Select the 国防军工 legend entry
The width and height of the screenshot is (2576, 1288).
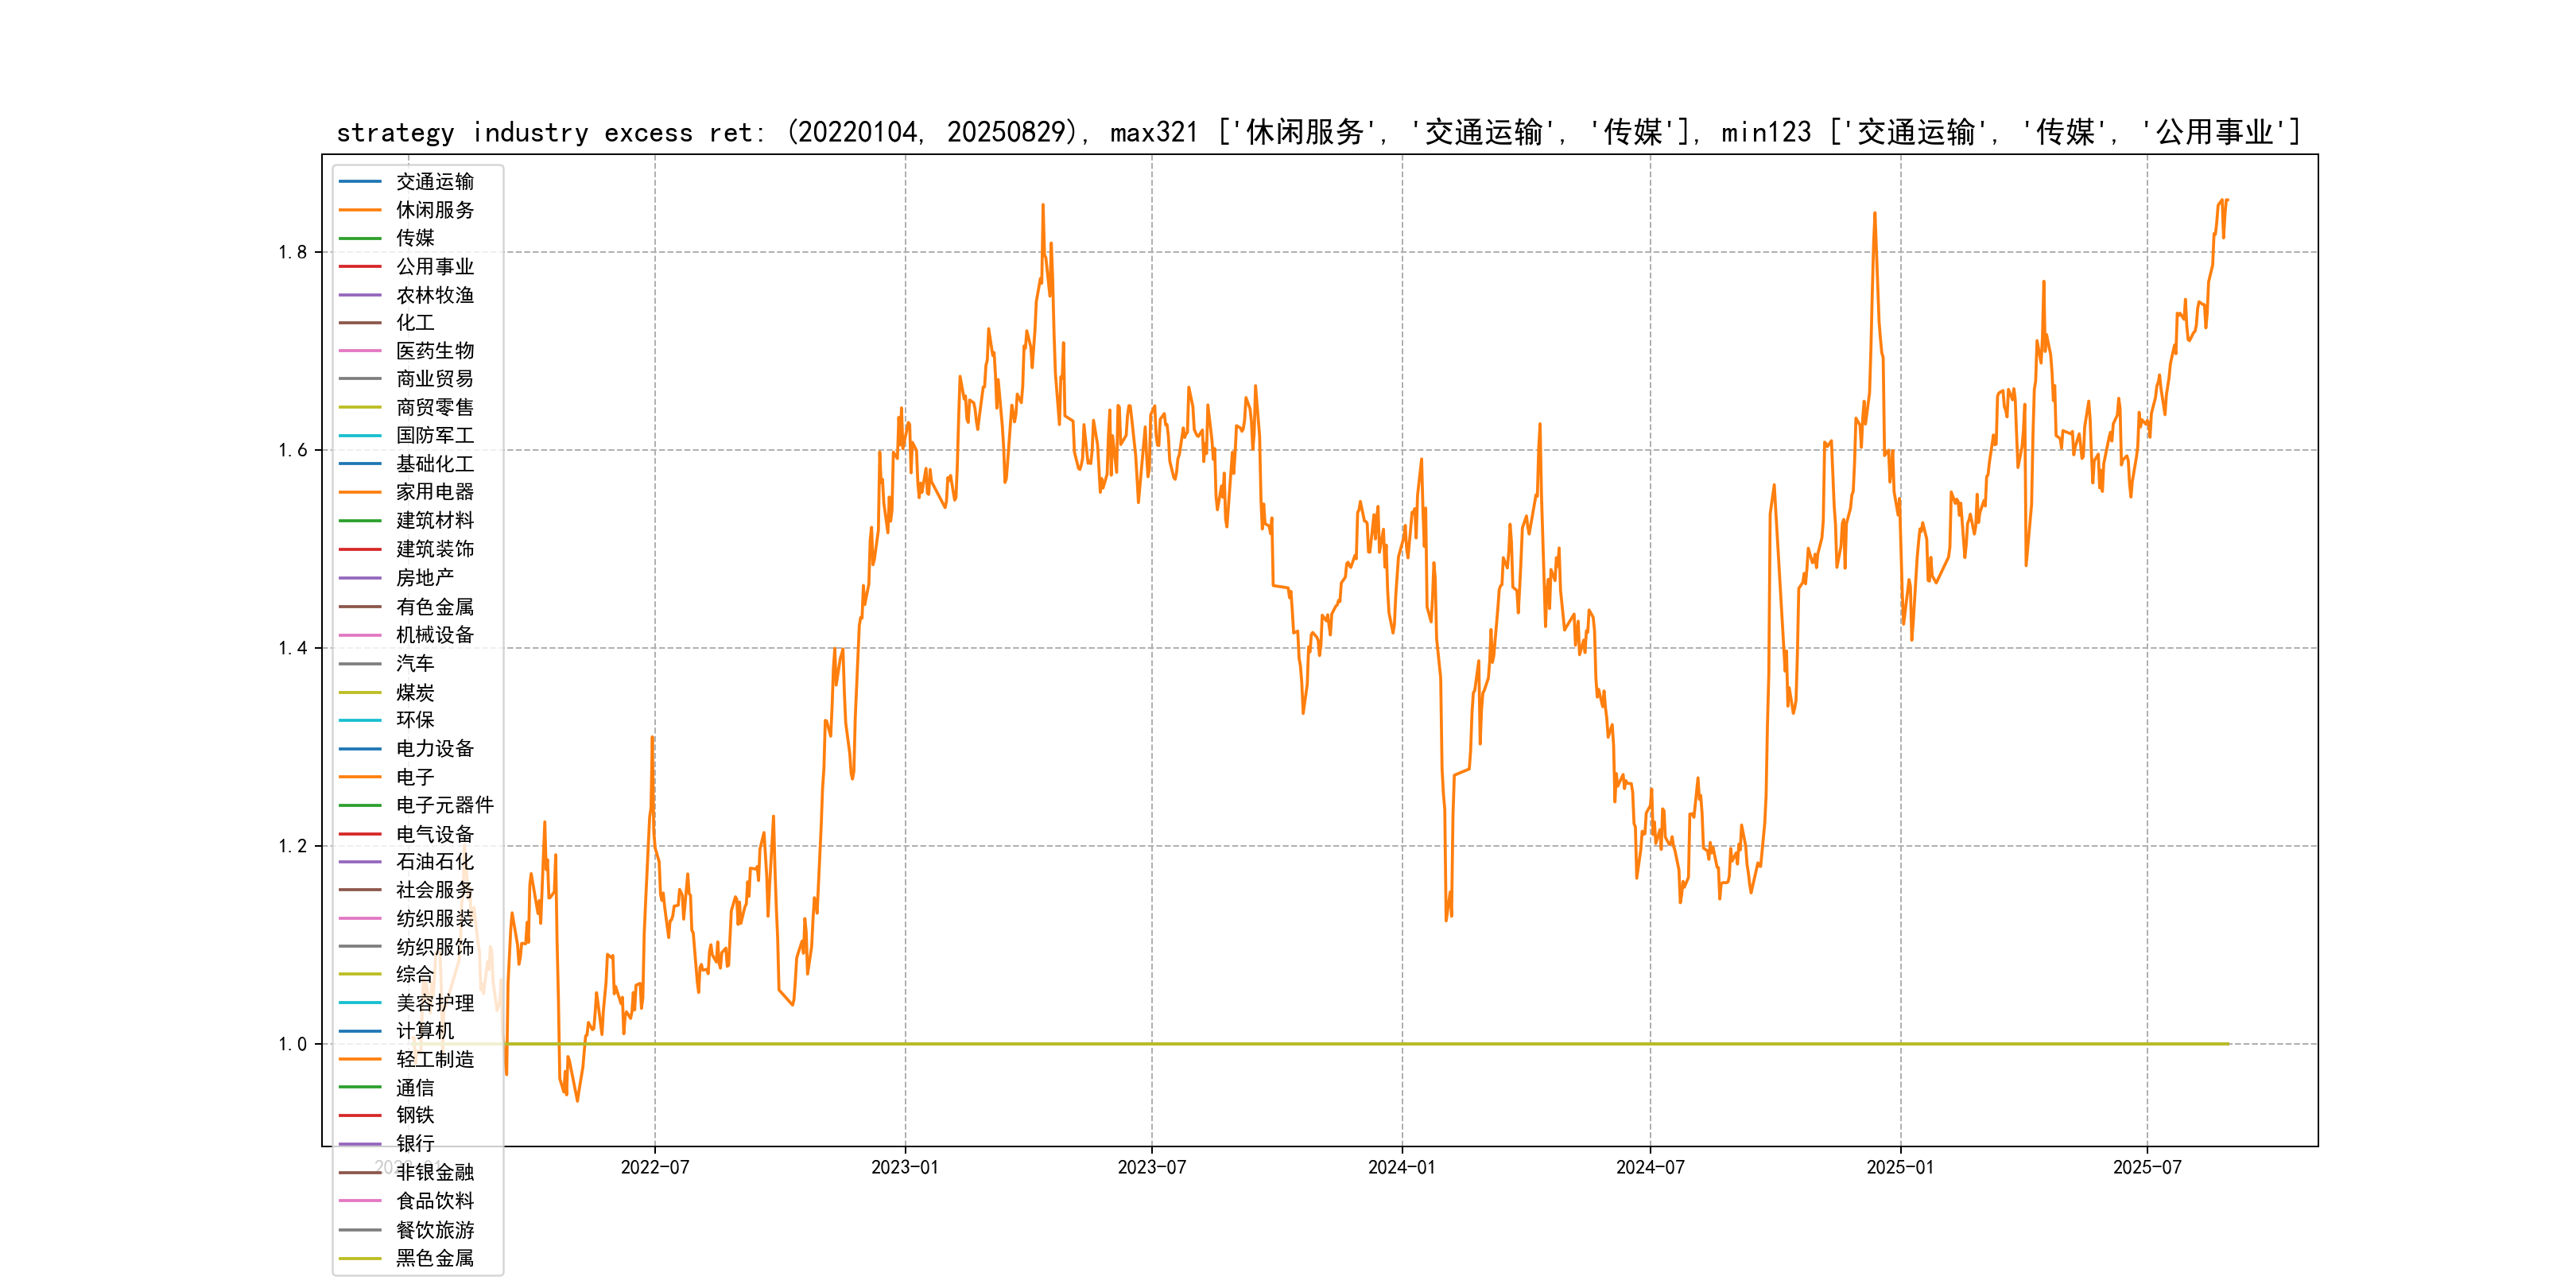click(x=434, y=435)
